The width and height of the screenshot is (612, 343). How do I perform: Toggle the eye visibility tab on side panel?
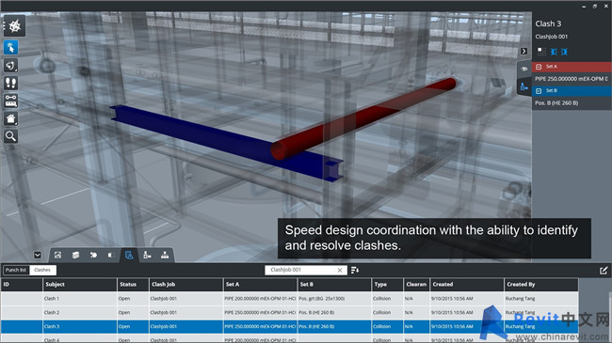524,69
